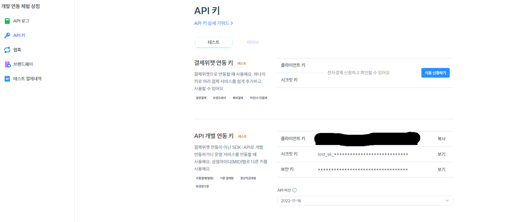Click the API 로그 sidebar icon
Viewport: 532px width, 222px height.
coord(7,21)
